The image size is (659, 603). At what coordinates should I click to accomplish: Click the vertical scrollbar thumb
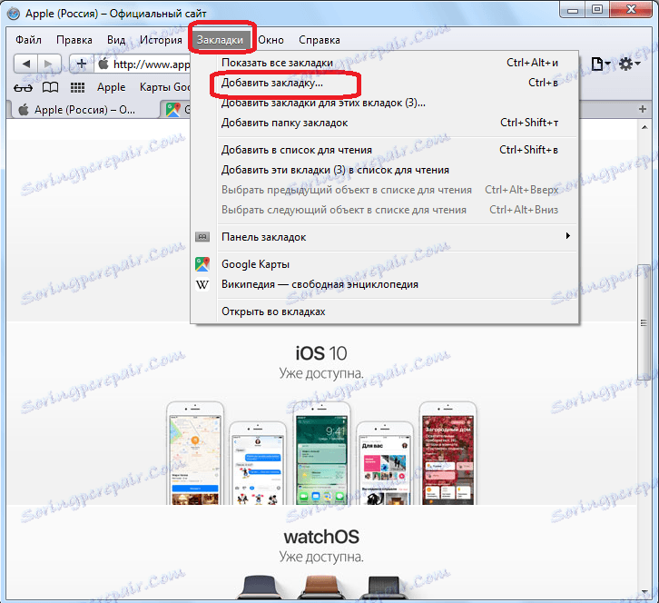tap(644, 322)
